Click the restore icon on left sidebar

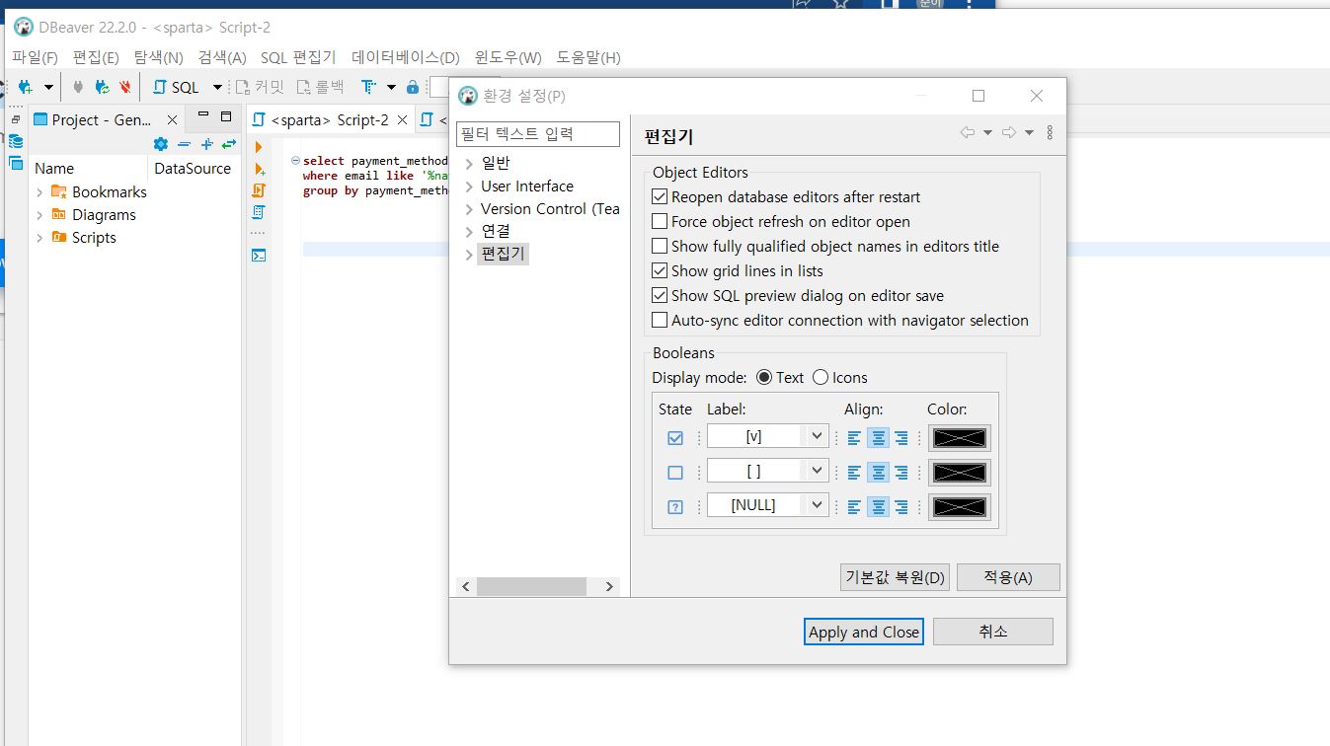[15, 119]
